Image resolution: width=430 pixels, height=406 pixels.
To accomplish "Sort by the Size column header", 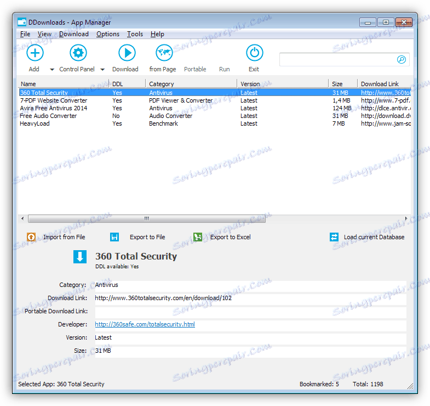I will (x=343, y=84).
